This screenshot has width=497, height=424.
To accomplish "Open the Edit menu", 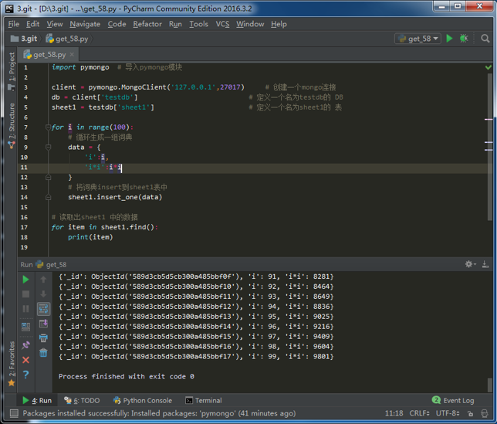I will click(32, 24).
